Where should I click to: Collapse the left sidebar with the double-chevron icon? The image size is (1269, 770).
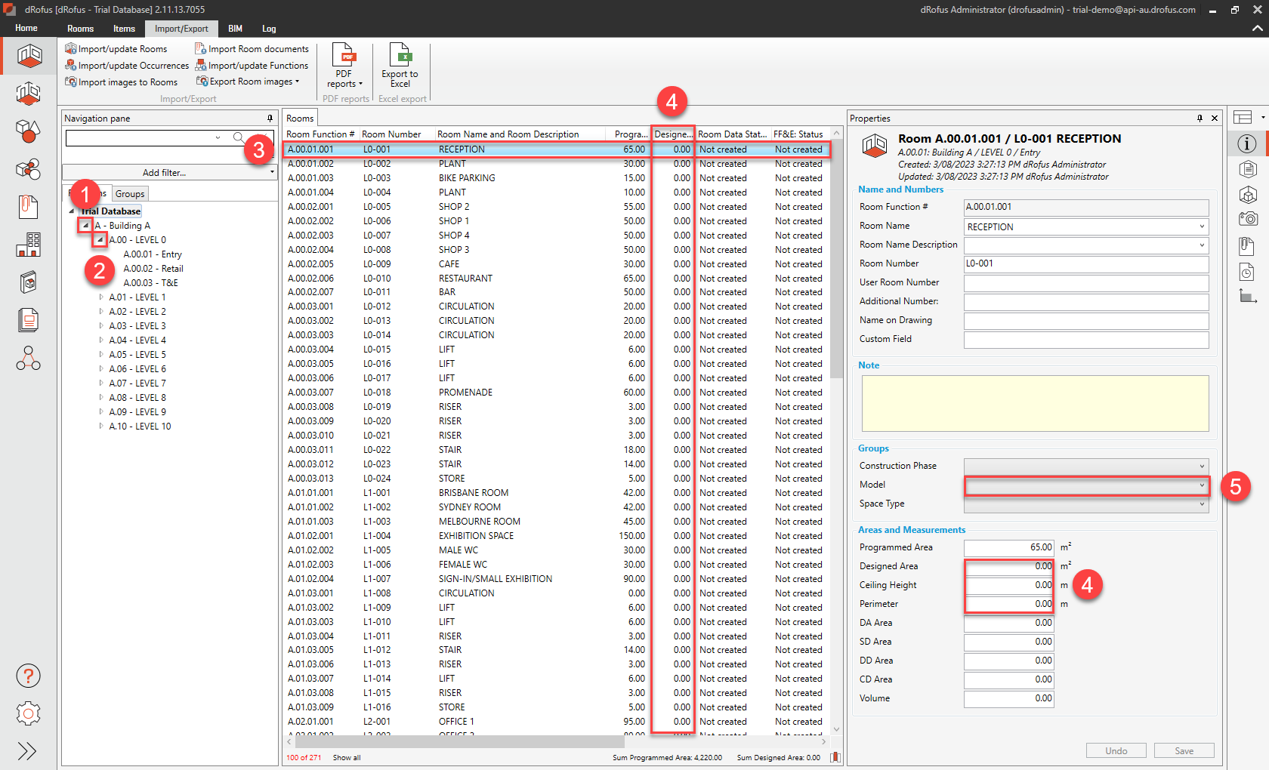tap(28, 751)
